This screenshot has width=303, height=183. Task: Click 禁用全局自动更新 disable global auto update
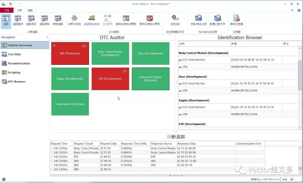pos(150,21)
